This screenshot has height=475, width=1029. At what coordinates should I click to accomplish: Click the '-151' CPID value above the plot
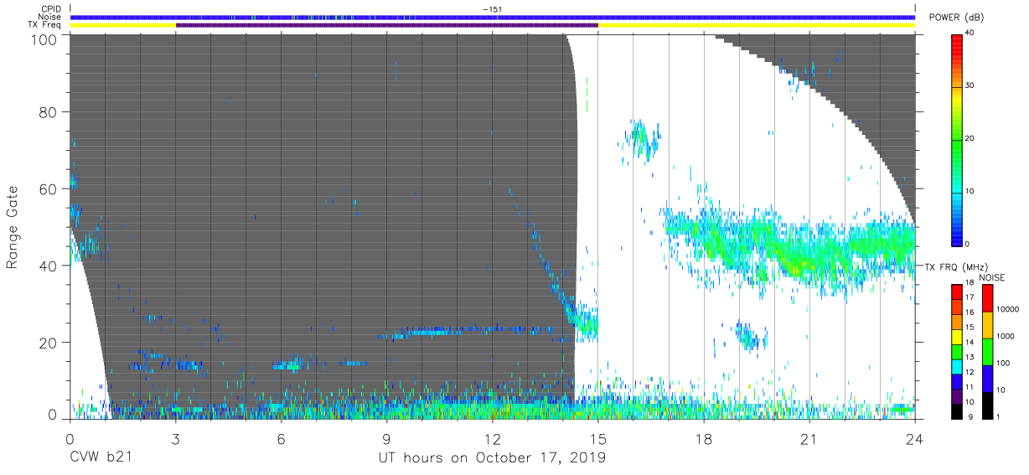tap(493, 9)
